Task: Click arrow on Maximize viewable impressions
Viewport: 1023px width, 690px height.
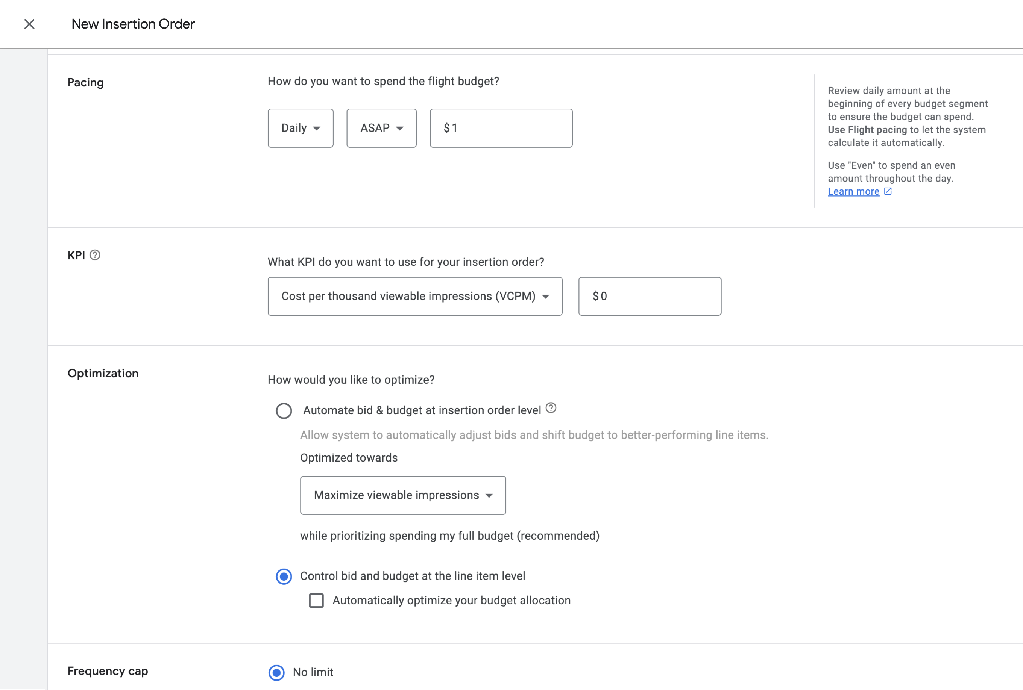Action: tap(489, 496)
